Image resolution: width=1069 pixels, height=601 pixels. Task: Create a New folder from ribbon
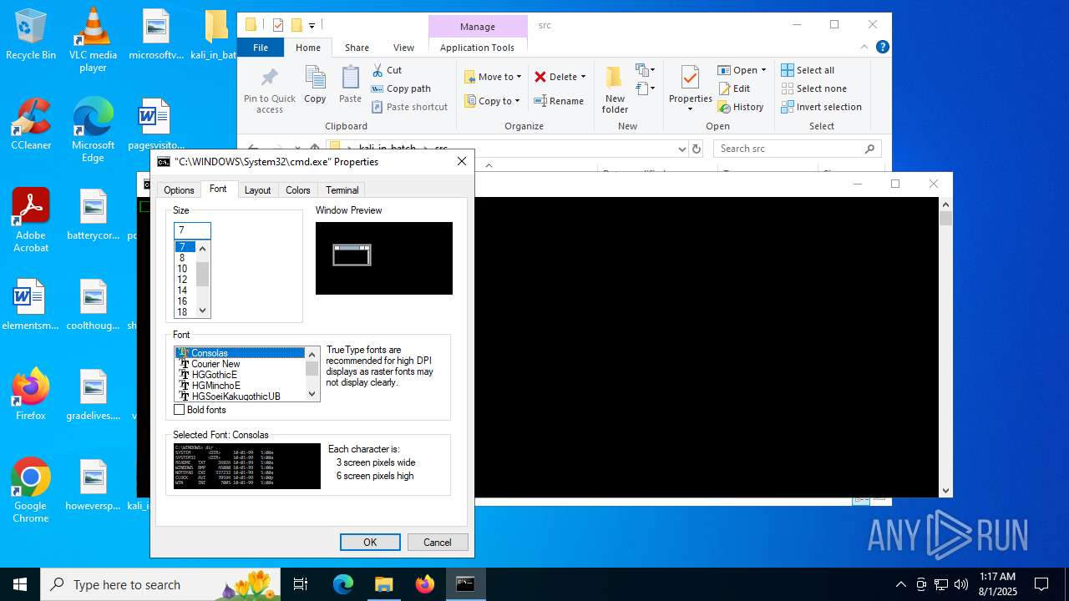pyautogui.click(x=615, y=90)
